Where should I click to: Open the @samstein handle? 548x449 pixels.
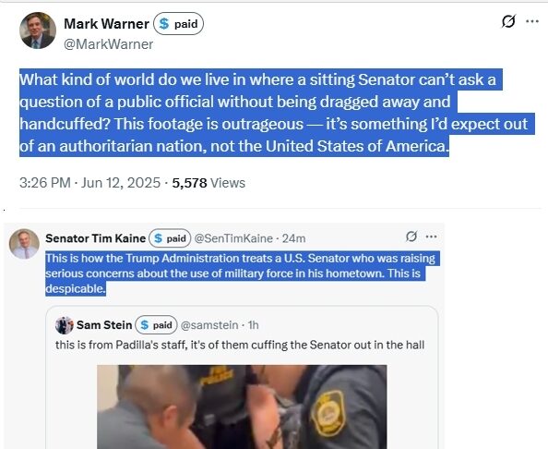click(x=209, y=325)
